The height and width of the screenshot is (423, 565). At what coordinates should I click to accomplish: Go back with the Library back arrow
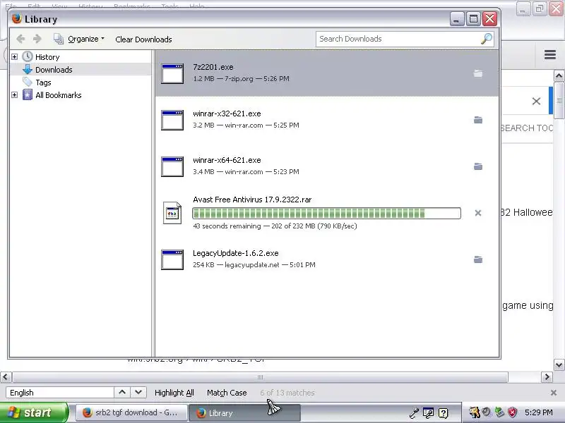[x=20, y=39]
